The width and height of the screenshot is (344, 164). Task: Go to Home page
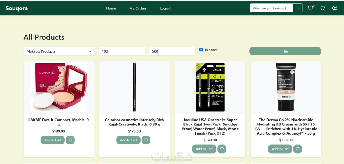tap(111, 8)
